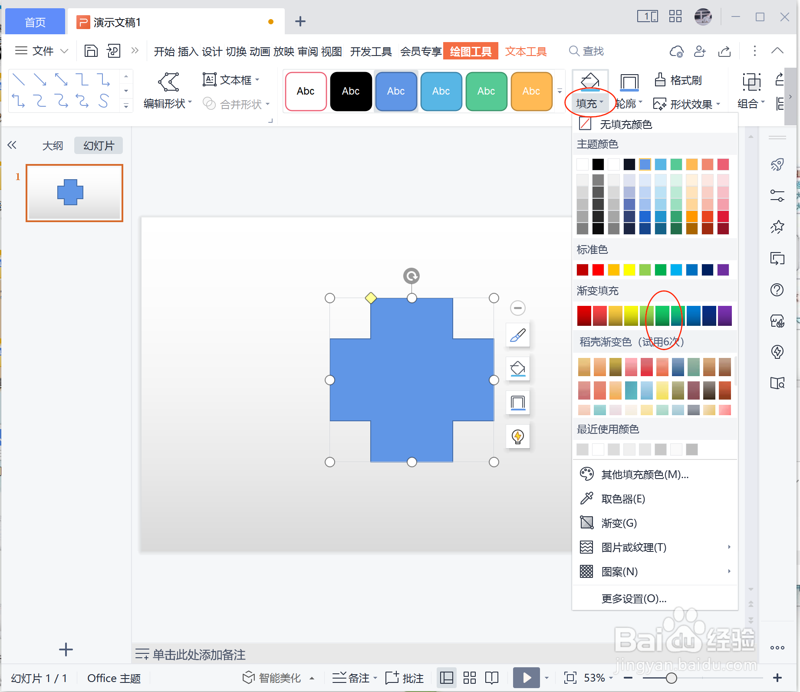Add new slide with plus button
This screenshot has height=692, width=800.
[x=66, y=649]
